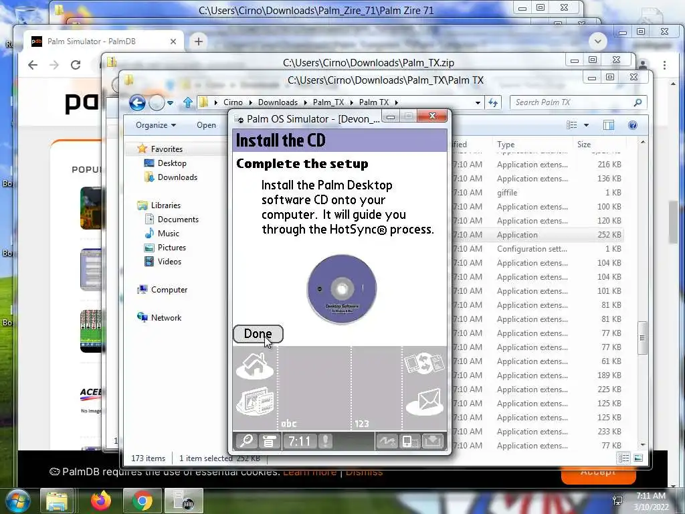Open Explorer help icon
Image resolution: width=685 pixels, height=514 pixels.
tap(633, 125)
